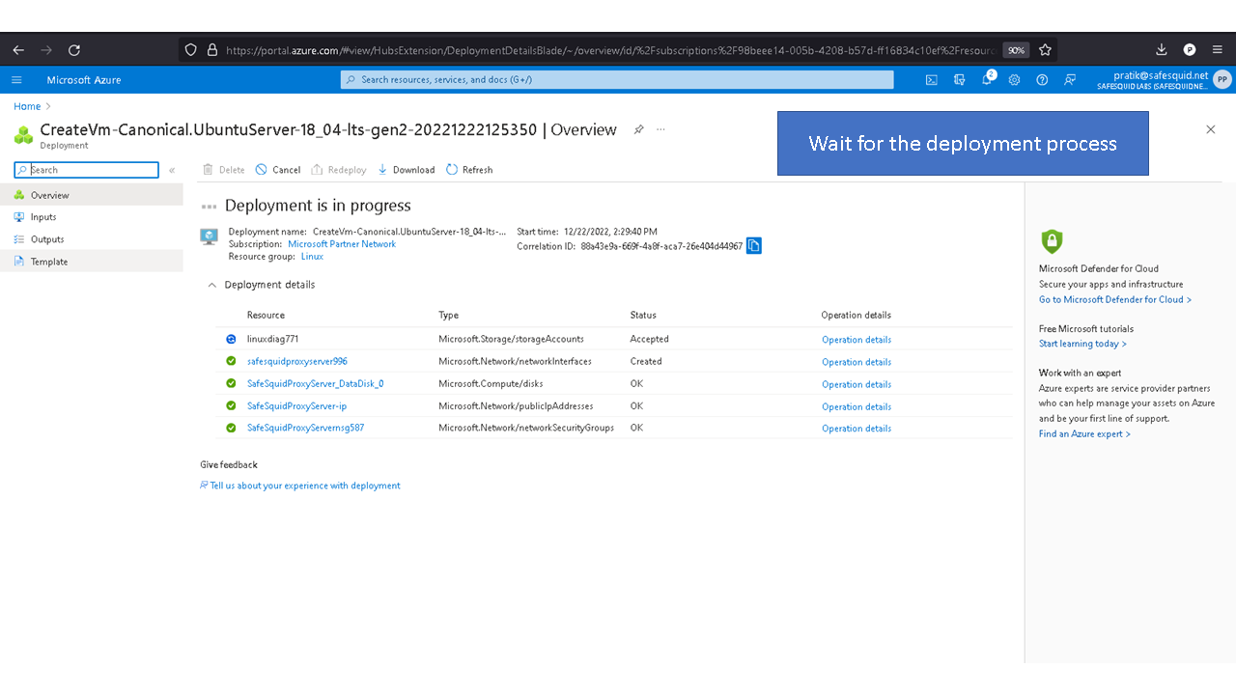The image size is (1236, 695).
Task: Go to Microsoft Defender for Cloud
Action: [1115, 299]
